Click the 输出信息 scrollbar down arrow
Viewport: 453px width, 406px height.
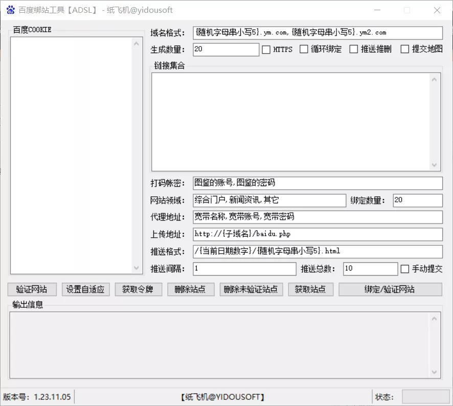(434, 372)
